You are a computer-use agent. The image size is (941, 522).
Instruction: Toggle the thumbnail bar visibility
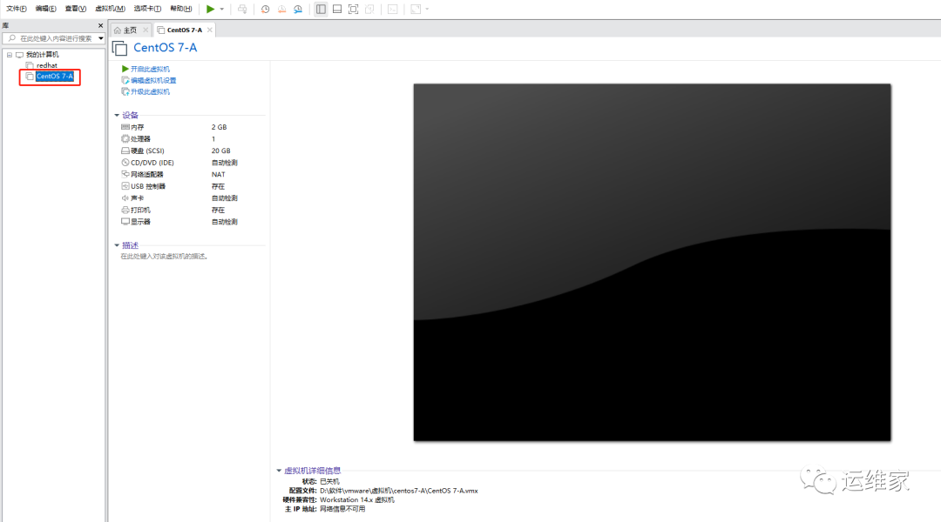click(x=336, y=8)
